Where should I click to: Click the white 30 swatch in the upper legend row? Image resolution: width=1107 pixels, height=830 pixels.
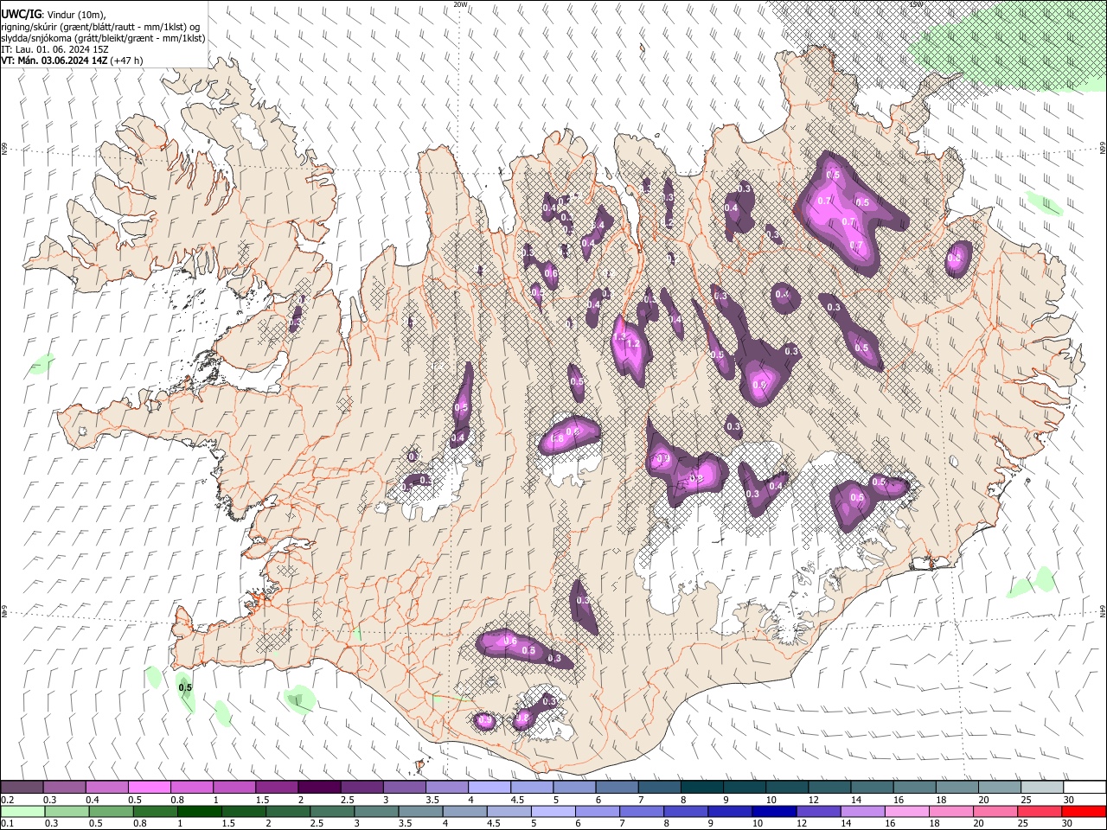[1085, 788]
